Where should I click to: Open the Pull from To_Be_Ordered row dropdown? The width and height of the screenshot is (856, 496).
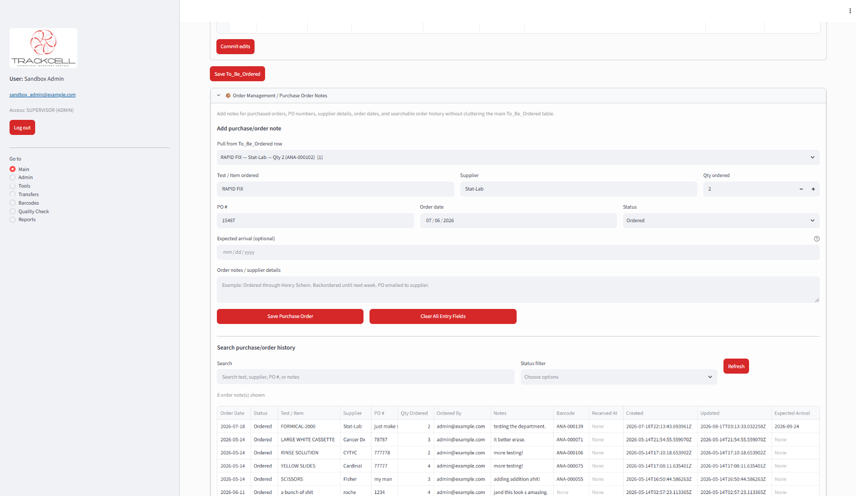518,157
